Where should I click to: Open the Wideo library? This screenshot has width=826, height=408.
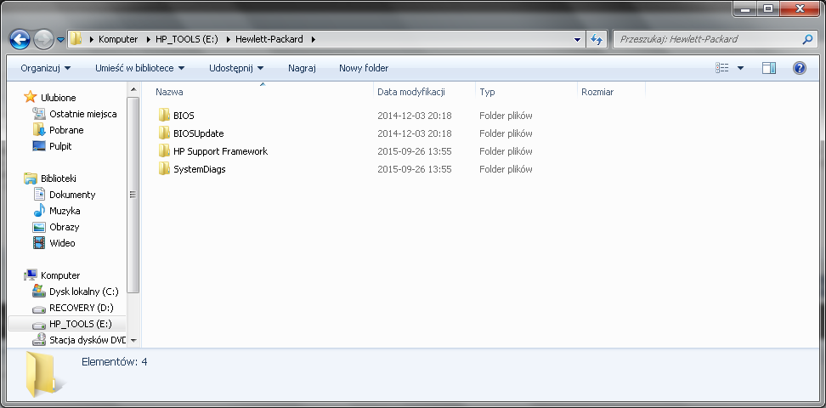coord(62,243)
